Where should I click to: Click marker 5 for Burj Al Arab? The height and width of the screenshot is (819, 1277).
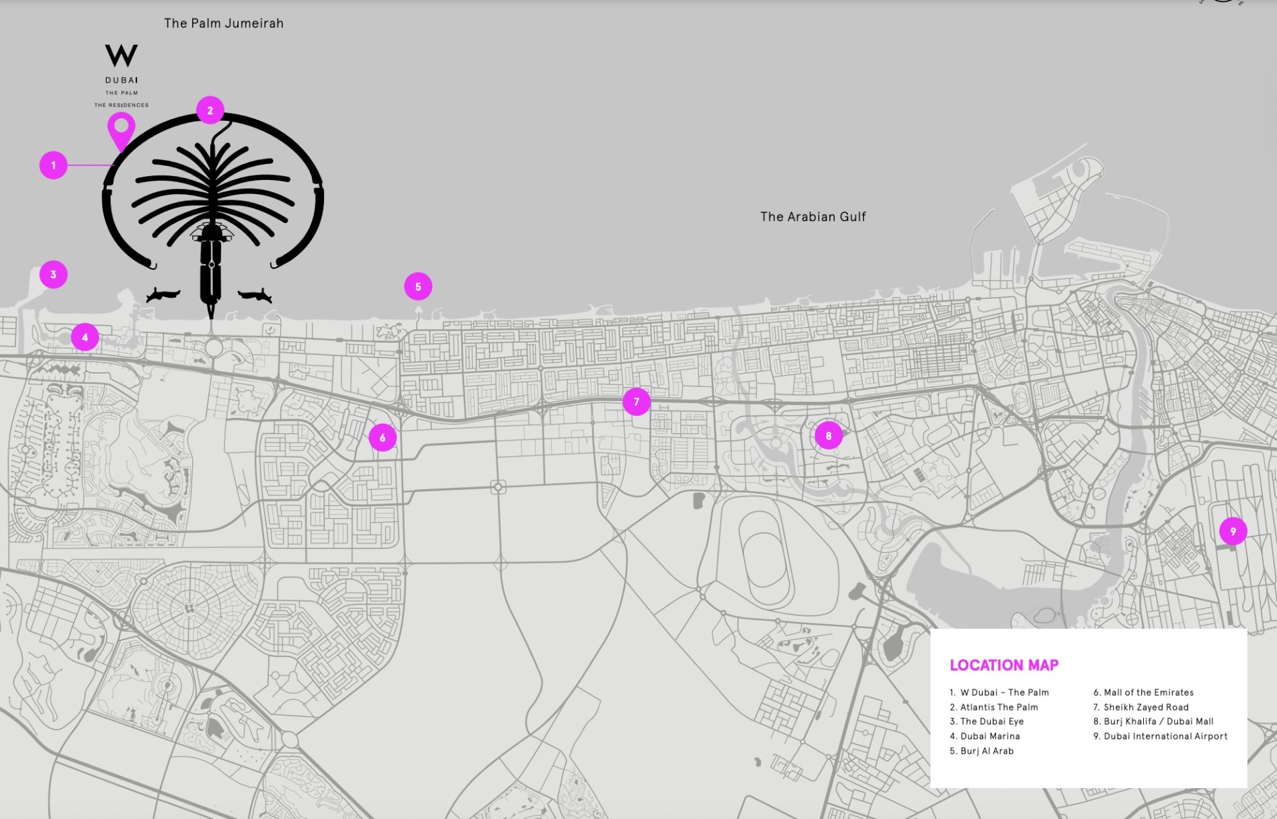pyautogui.click(x=418, y=287)
